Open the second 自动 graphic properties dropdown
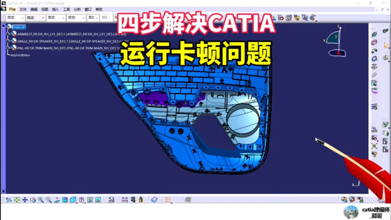The height and width of the screenshot is (220, 391). (36, 18)
